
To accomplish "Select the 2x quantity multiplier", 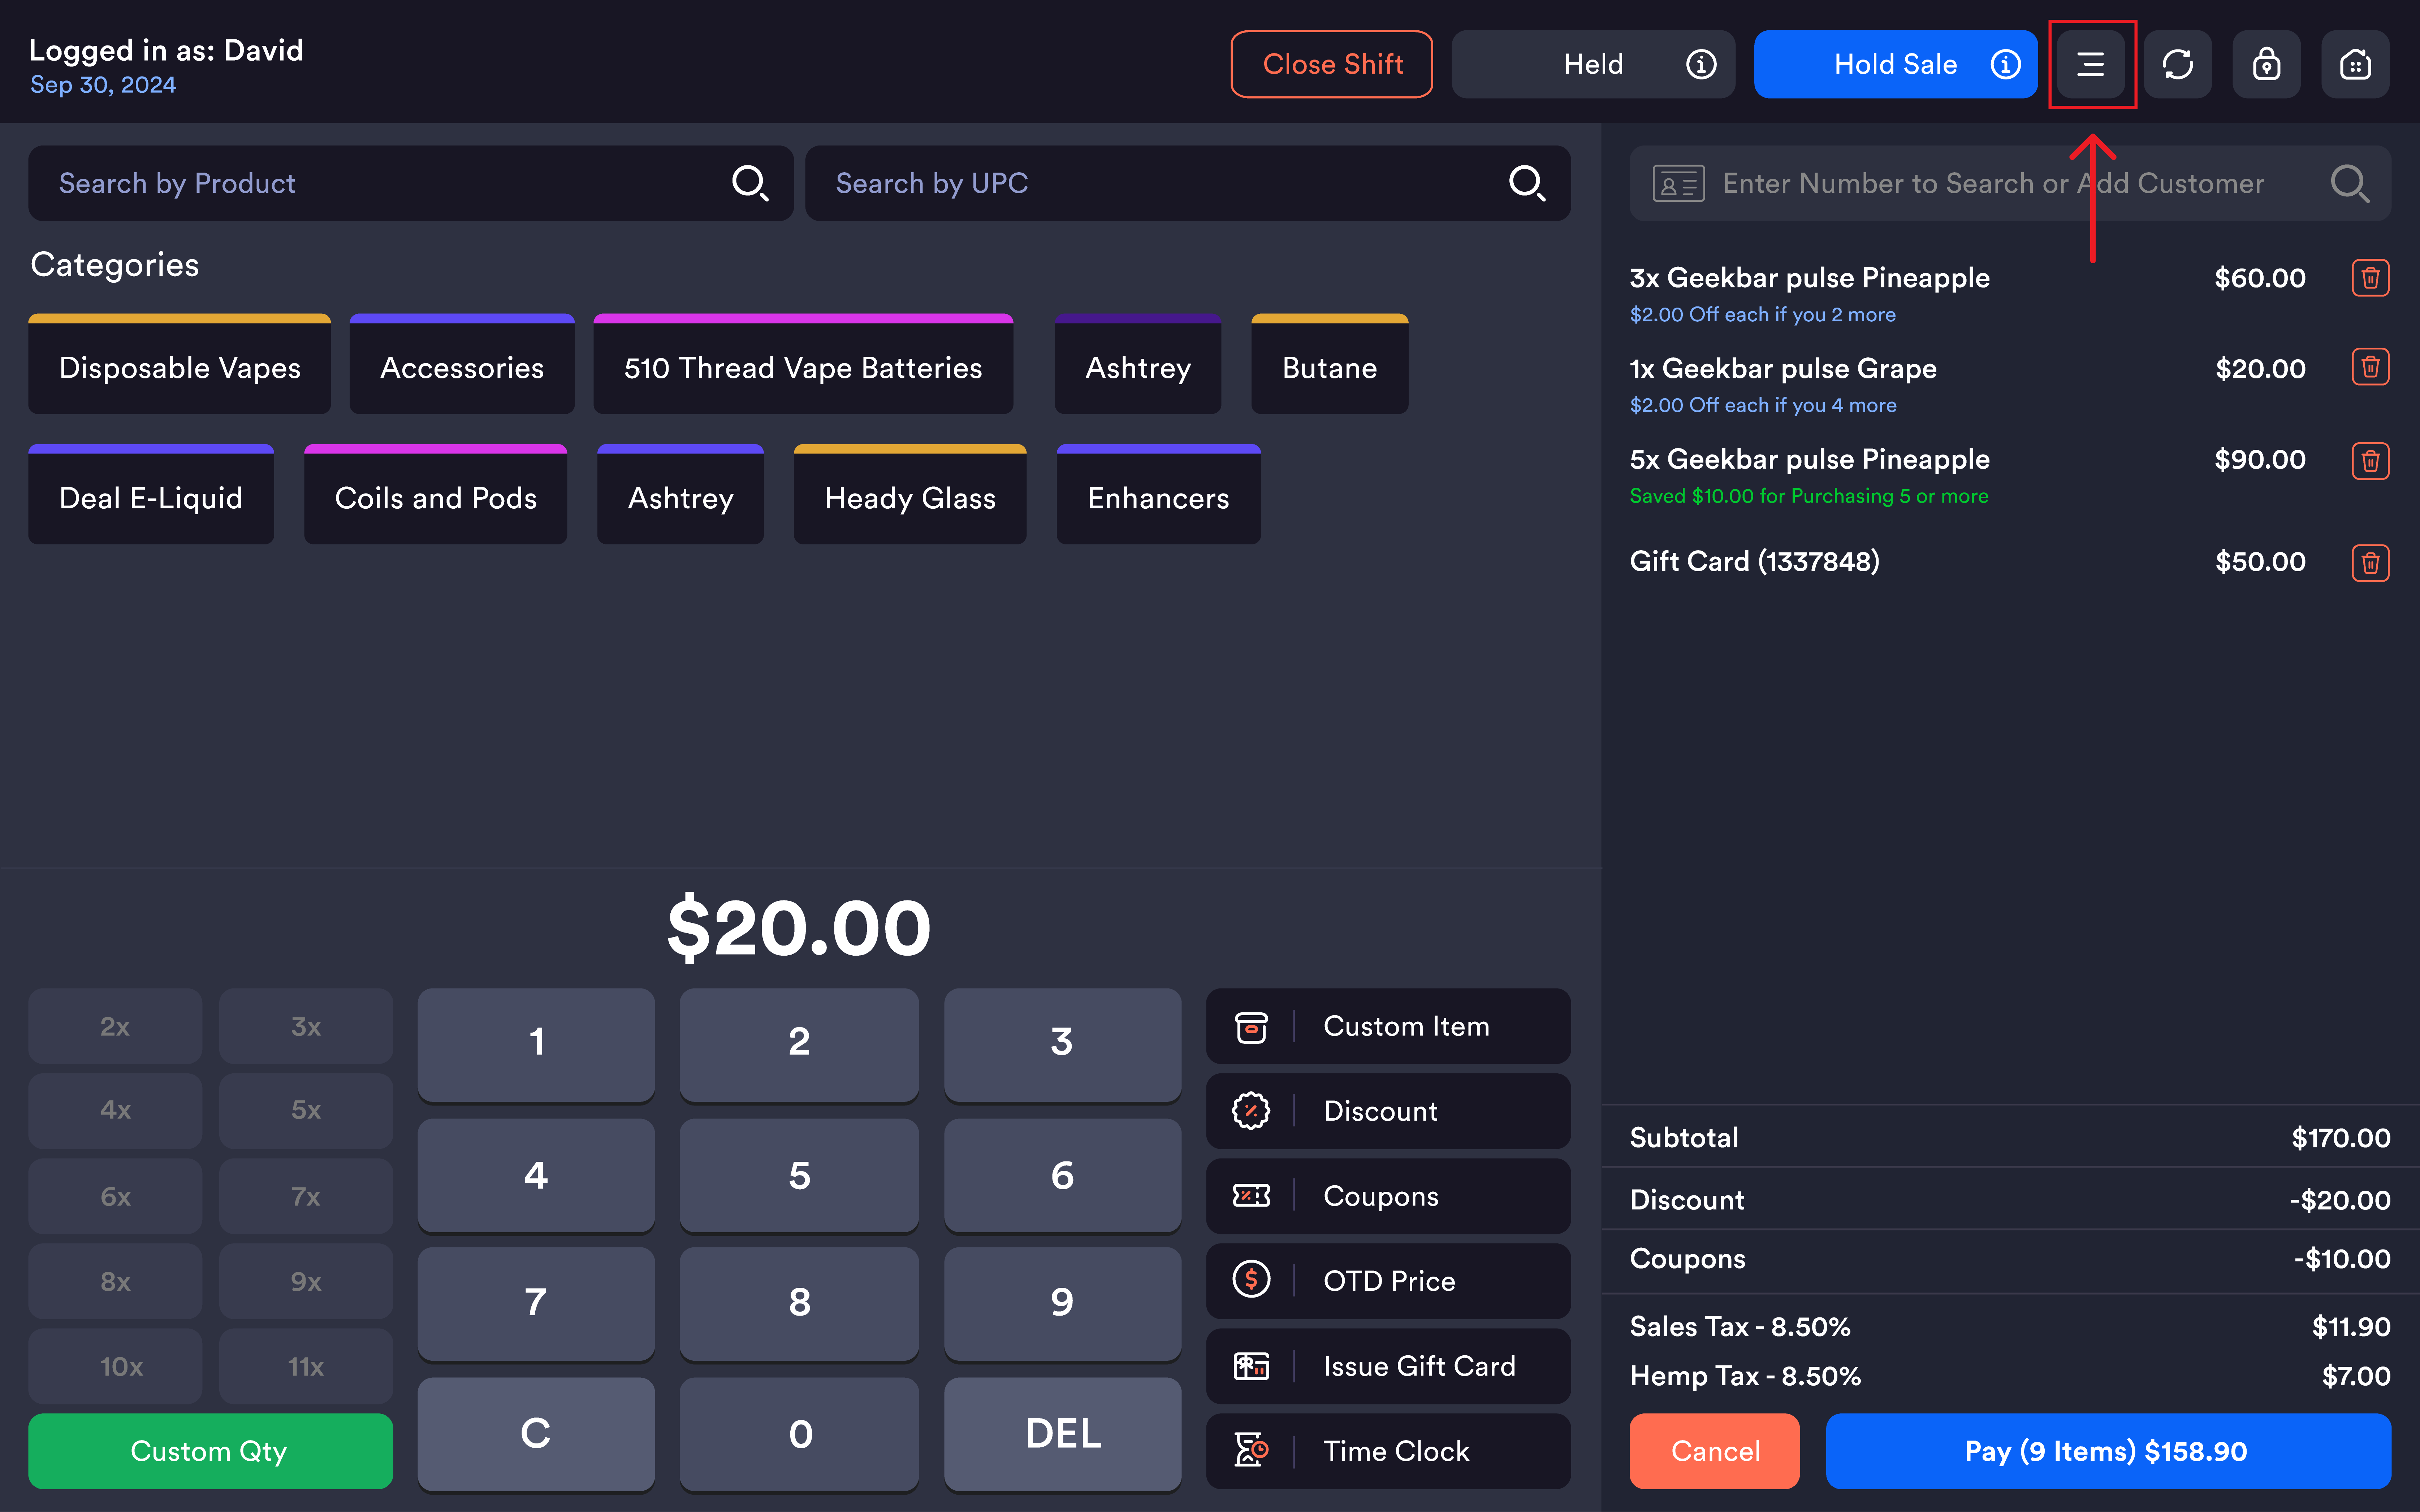I will pyautogui.click(x=115, y=1026).
